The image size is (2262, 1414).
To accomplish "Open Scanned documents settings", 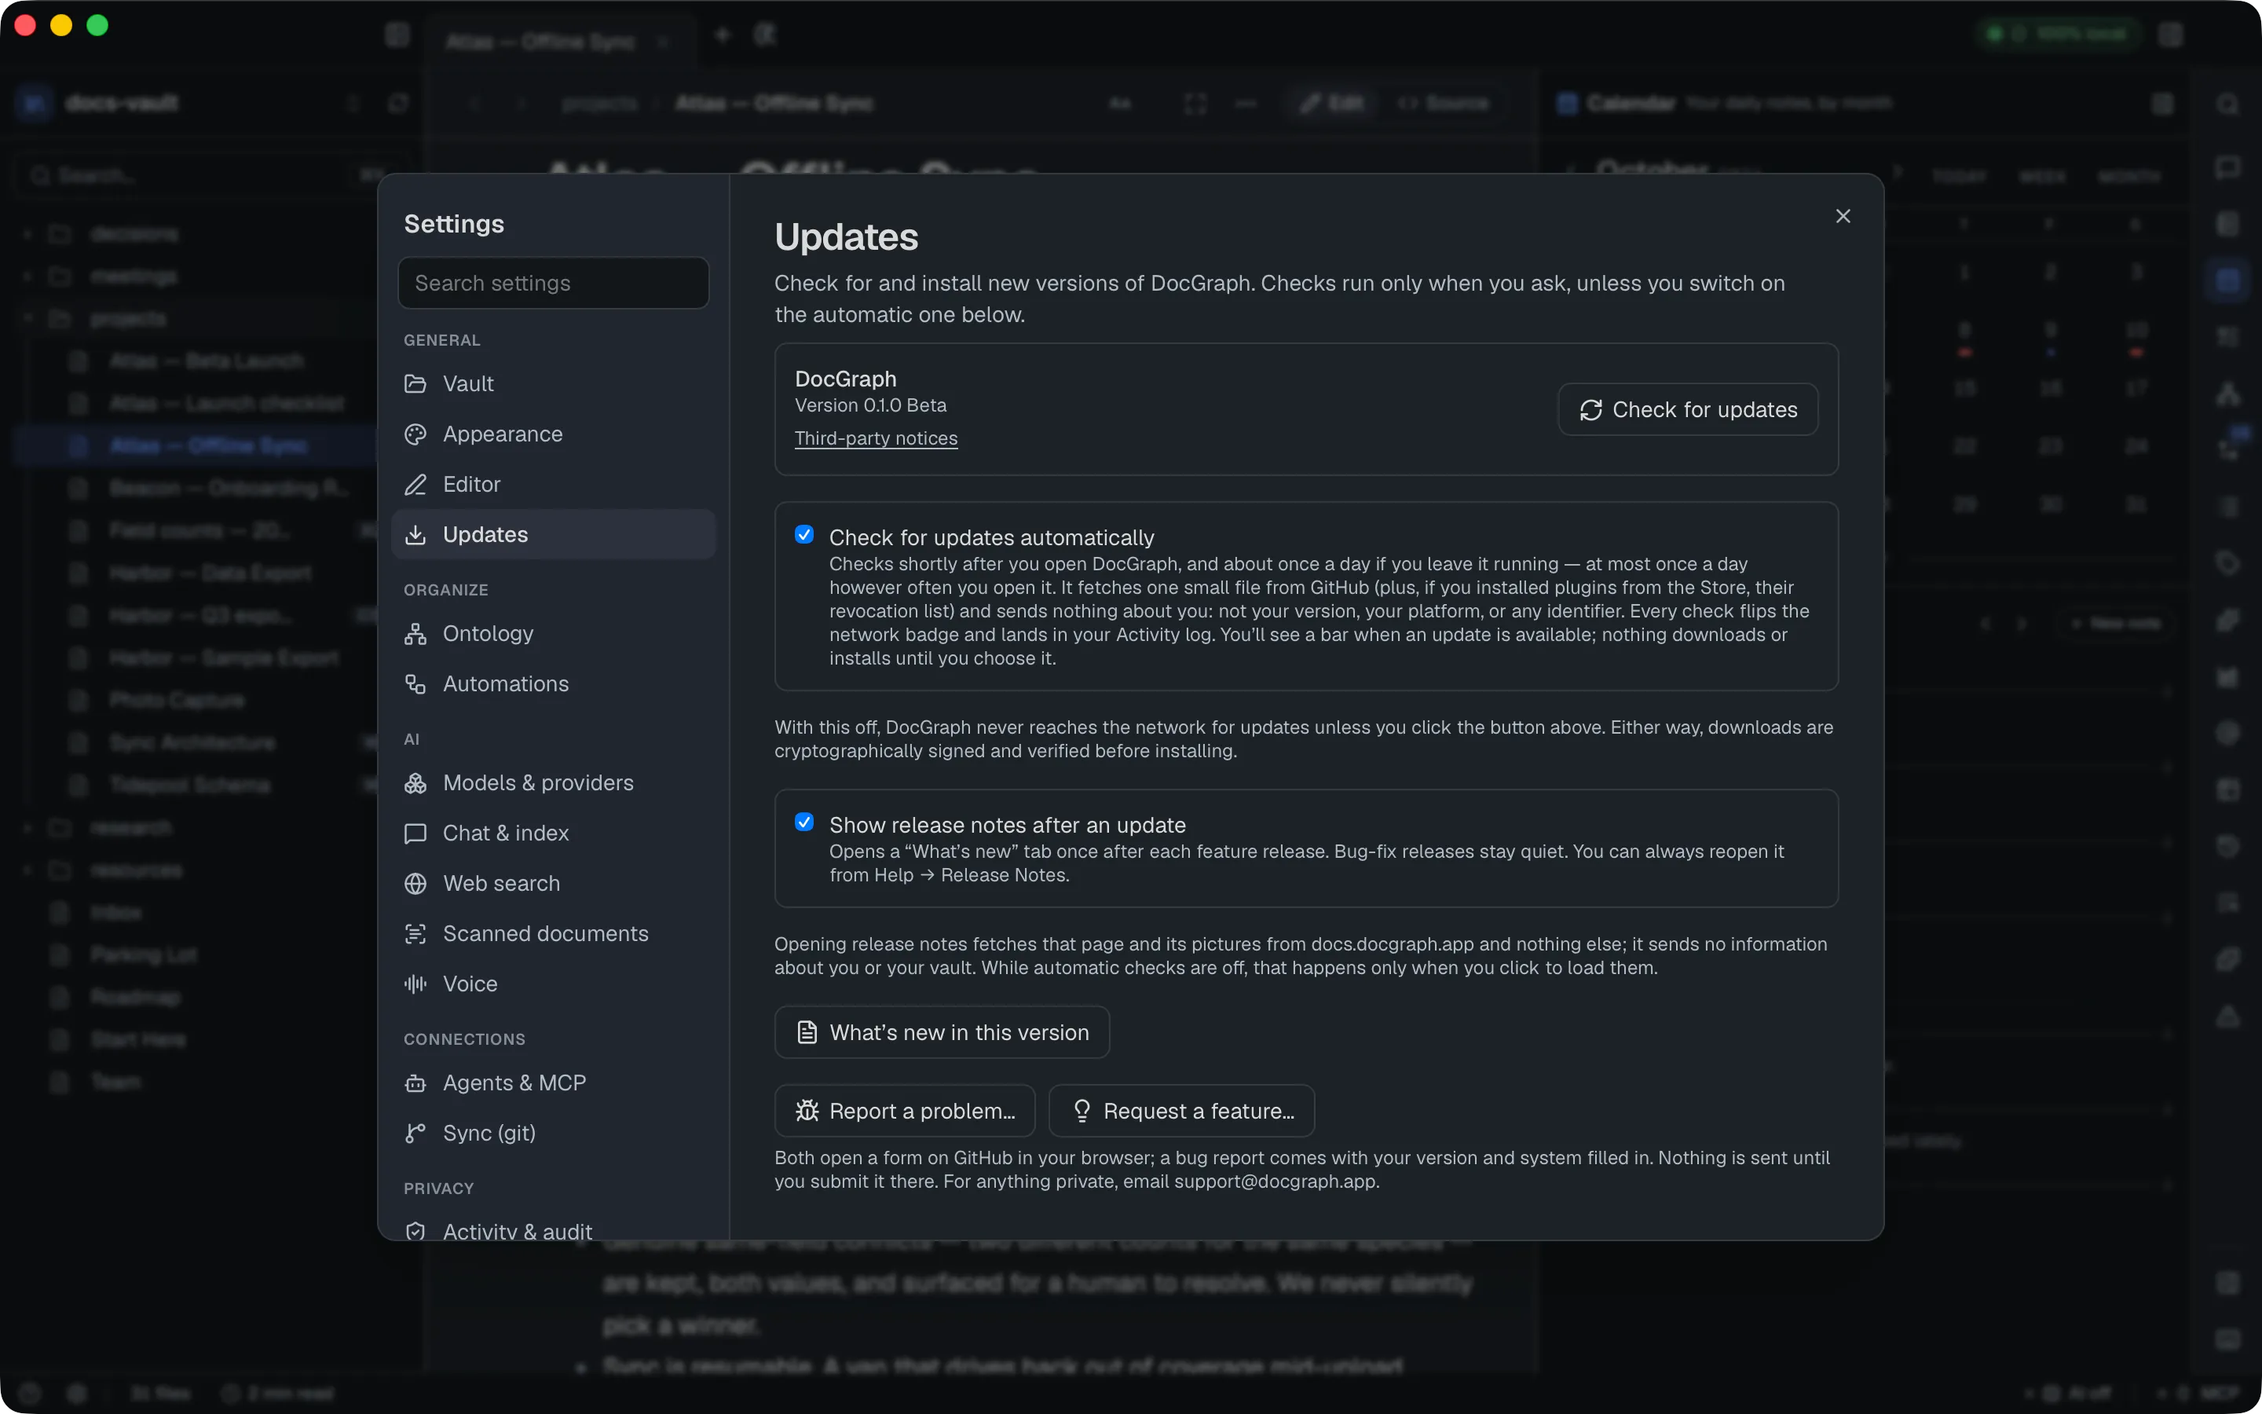I will tap(554, 933).
